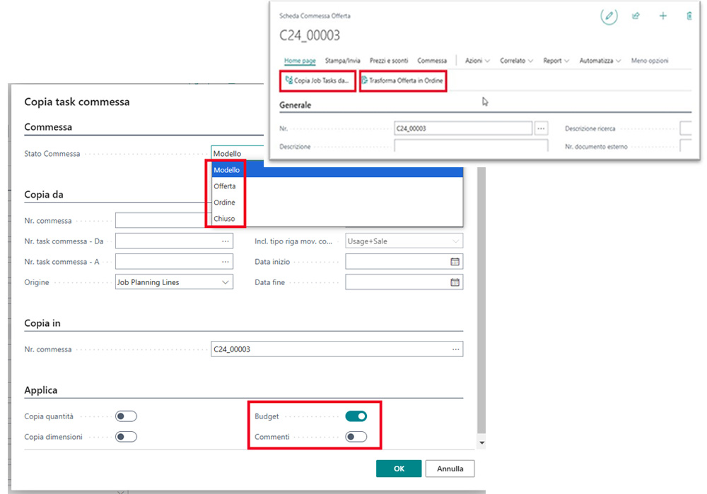The image size is (707, 494).
Task: Expand the Azioni menu
Action: click(x=477, y=61)
